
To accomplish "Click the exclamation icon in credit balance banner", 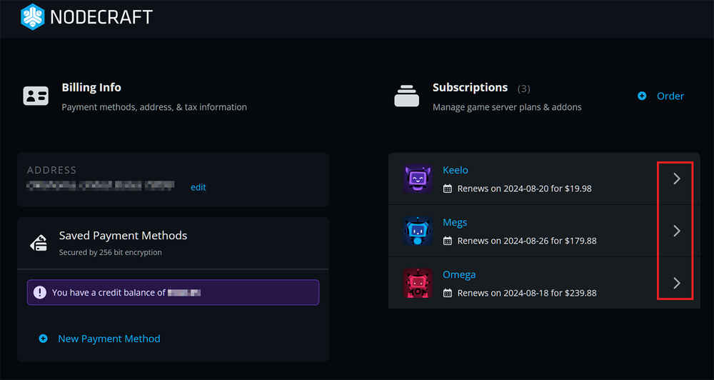I will pyautogui.click(x=40, y=292).
